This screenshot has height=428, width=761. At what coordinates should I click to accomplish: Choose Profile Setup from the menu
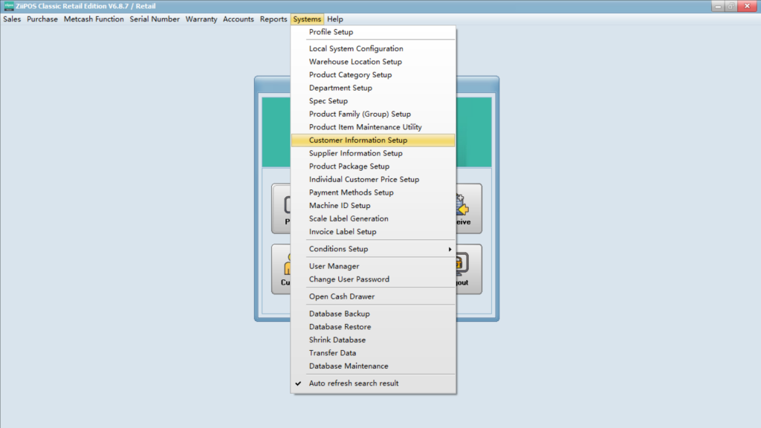pos(331,32)
